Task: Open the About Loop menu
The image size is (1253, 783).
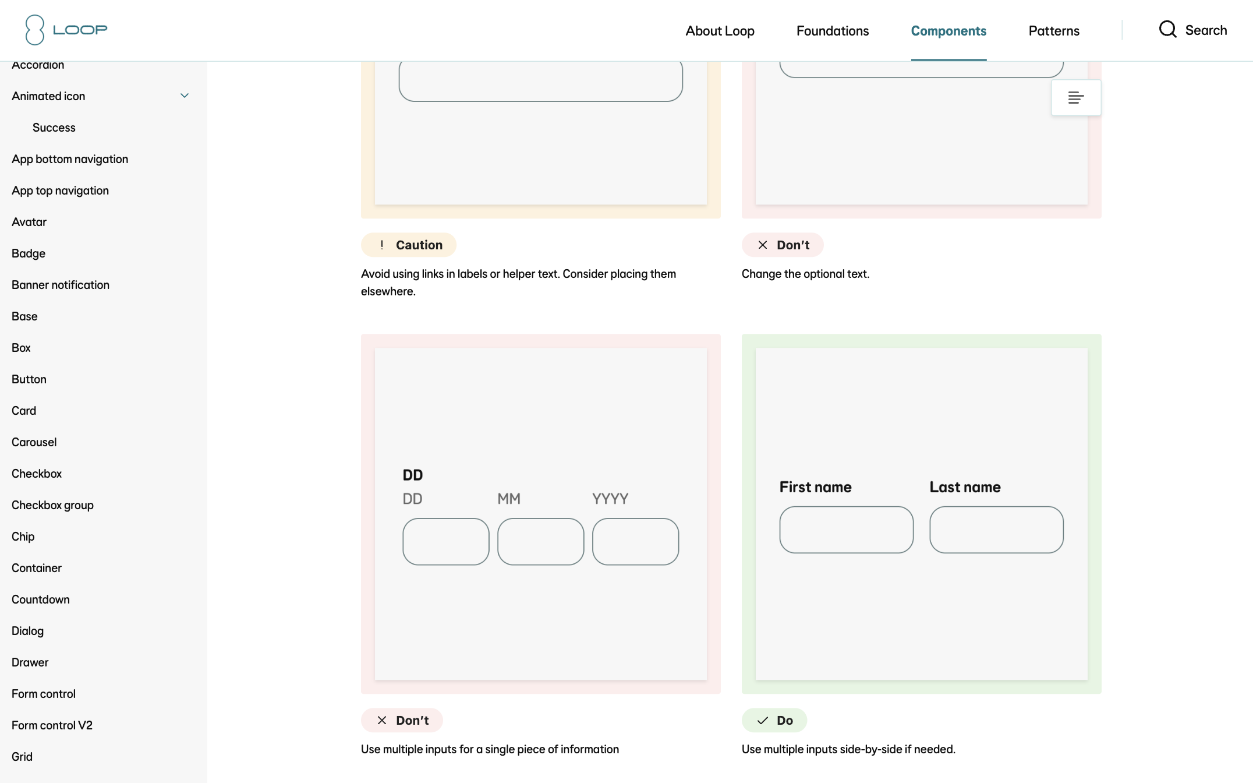Action: (720, 31)
